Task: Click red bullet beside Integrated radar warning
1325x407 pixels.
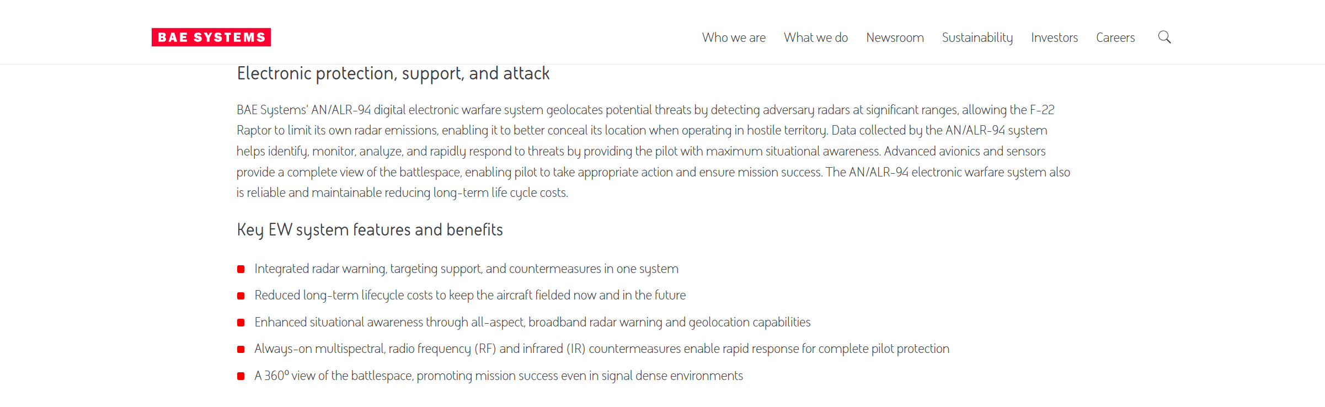Action: [241, 269]
